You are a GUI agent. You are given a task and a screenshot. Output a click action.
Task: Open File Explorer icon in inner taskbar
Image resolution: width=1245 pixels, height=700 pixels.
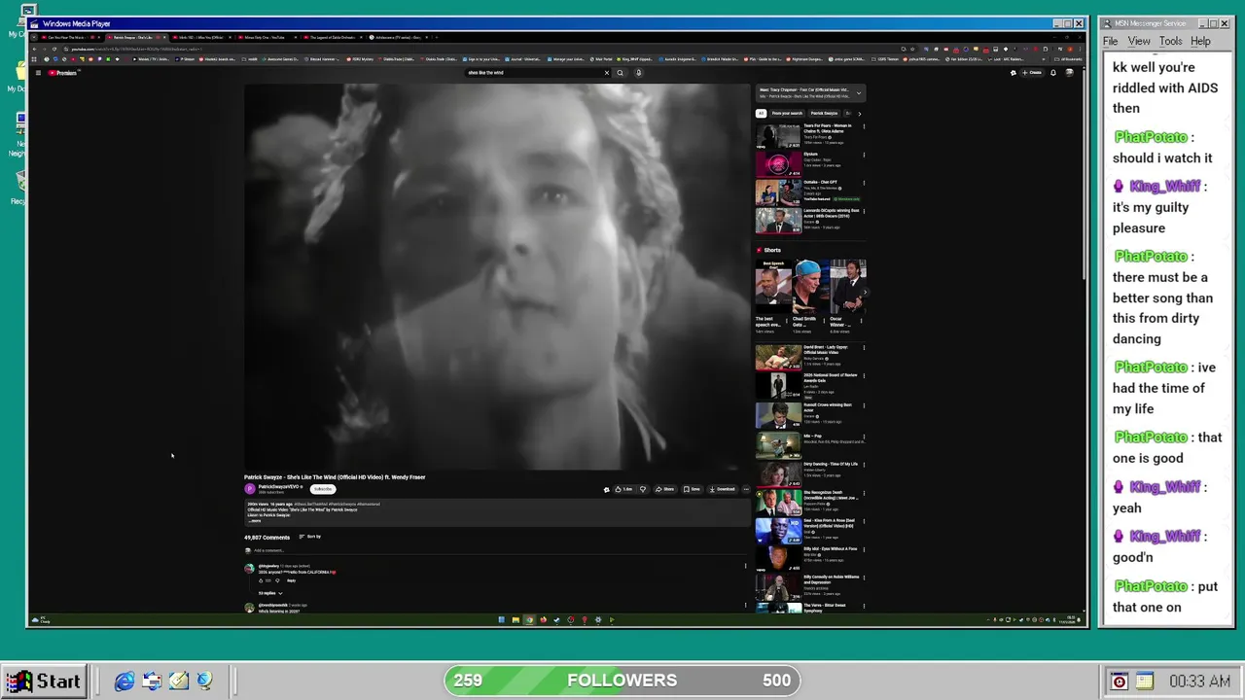(516, 619)
